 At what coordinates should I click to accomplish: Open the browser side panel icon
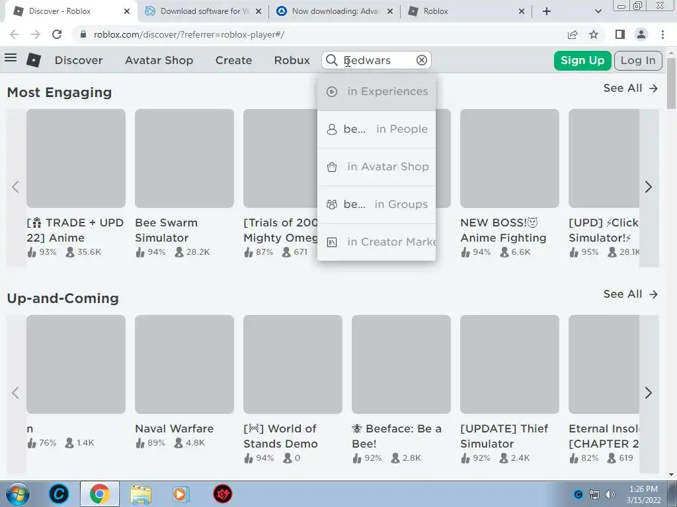(620, 34)
